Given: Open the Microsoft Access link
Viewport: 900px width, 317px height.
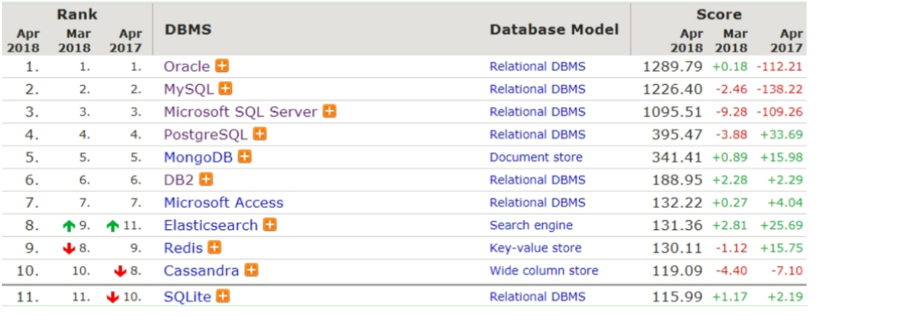Looking at the screenshot, I should pyautogui.click(x=223, y=203).
